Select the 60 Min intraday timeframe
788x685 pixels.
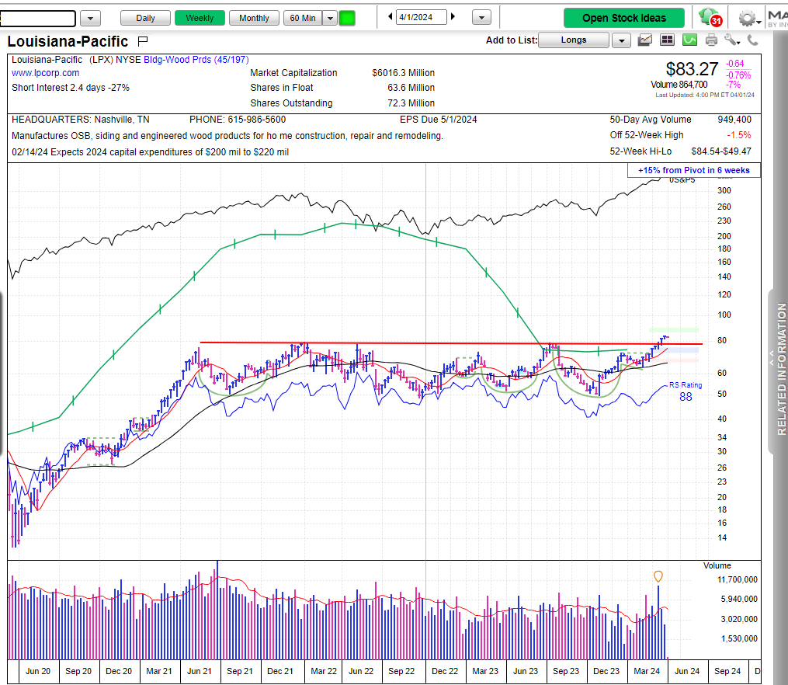[303, 18]
